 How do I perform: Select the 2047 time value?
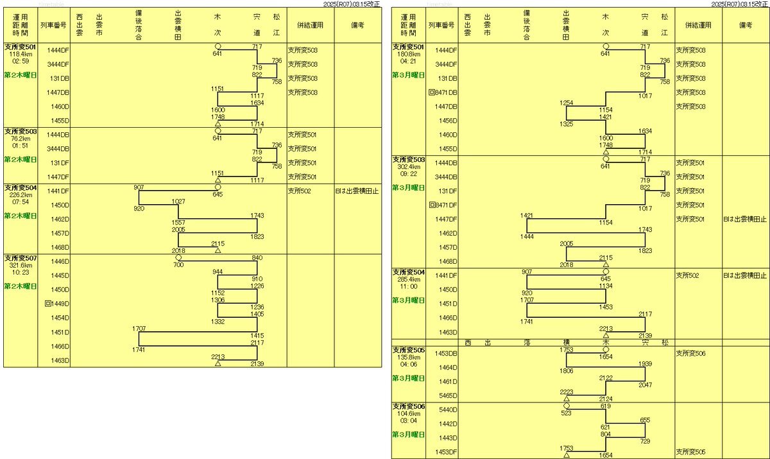645,385
